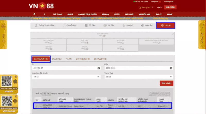This screenshot has width=206, height=114.
Task: Open the KHUYẾN MÃI menu
Action: [144, 14]
